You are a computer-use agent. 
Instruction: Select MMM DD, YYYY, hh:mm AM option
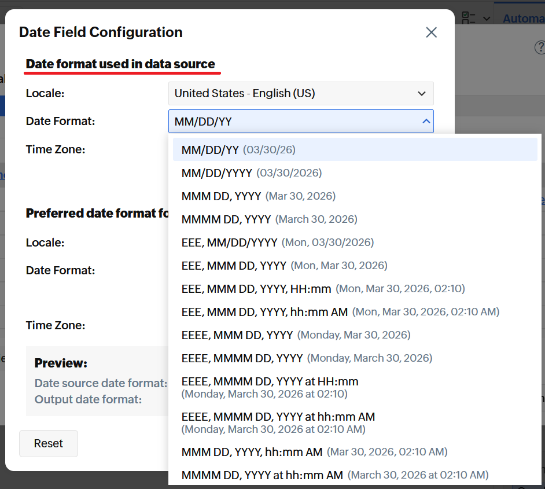click(x=252, y=452)
